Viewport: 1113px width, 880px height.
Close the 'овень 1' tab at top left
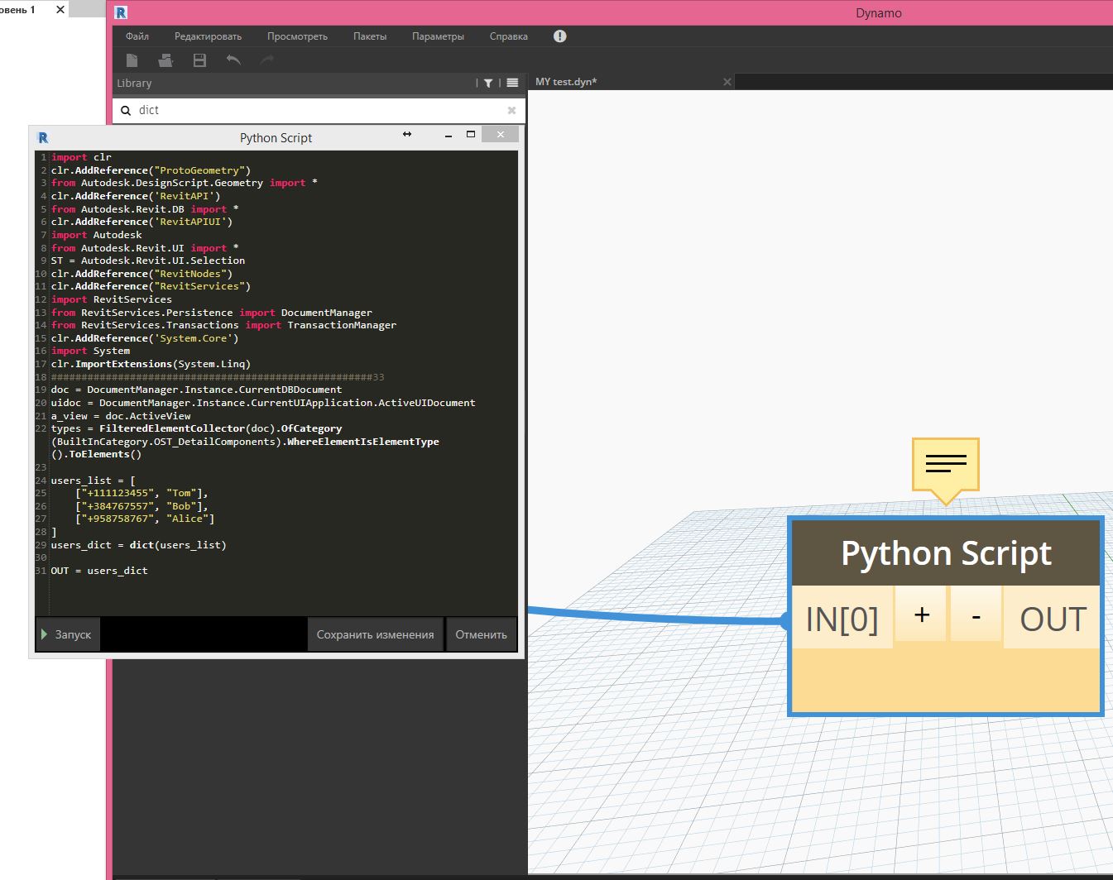(60, 10)
